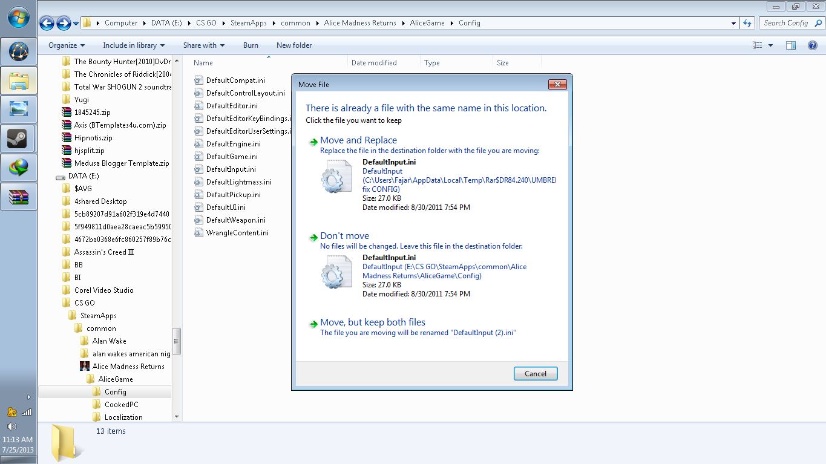Open Internet Download Manager taskbar icon
Screen dimensions: 826x464
(19, 168)
